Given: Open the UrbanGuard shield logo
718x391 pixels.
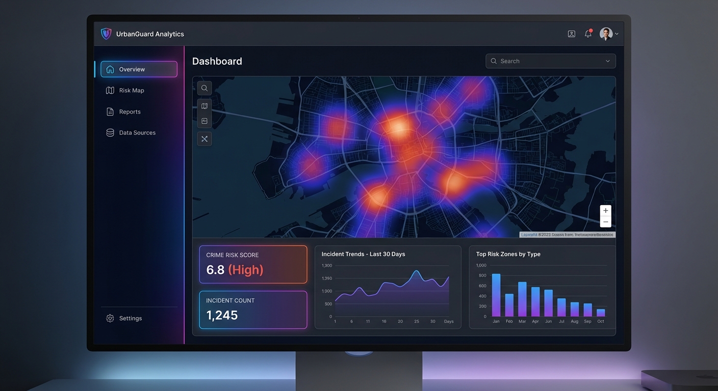Looking at the screenshot, I should coord(106,33).
